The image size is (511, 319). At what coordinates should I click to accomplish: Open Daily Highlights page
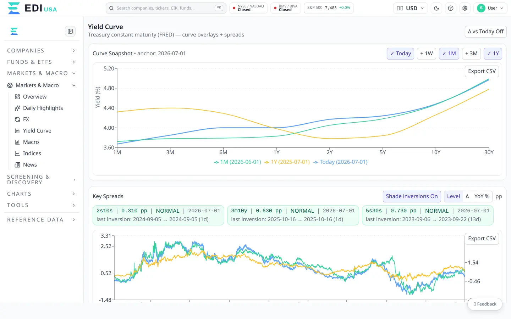pyautogui.click(x=43, y=108)
